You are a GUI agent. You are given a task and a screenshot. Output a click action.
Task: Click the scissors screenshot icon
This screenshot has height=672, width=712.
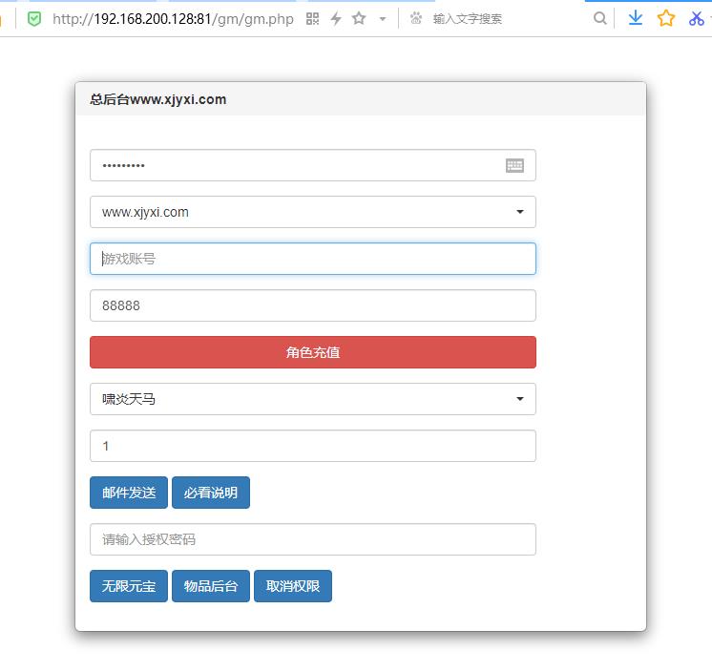click(x=696, y=18)
